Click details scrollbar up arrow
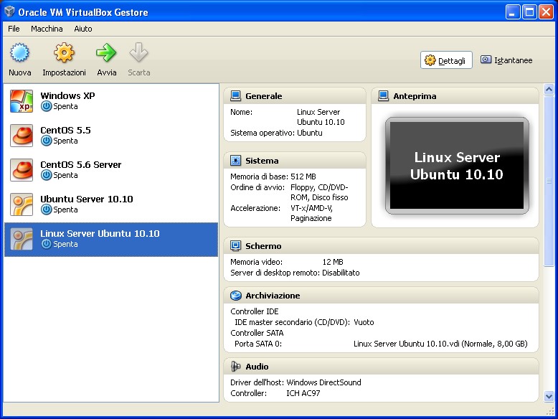 549,89
